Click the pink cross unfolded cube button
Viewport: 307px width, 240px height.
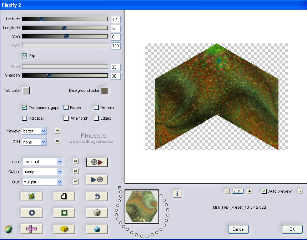point(31,229)
